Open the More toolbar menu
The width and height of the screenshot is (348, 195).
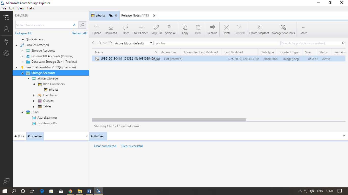click(x=304, y=29)
